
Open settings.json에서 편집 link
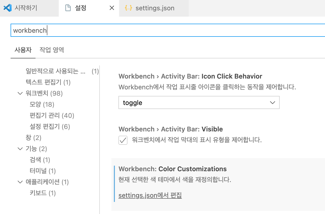click(150, 195)
